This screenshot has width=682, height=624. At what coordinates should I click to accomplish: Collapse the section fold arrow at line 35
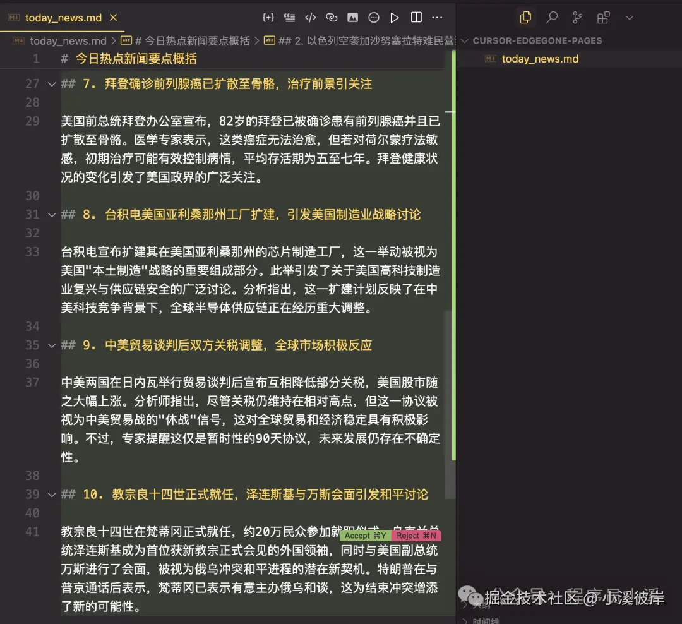tap(51, 345)
